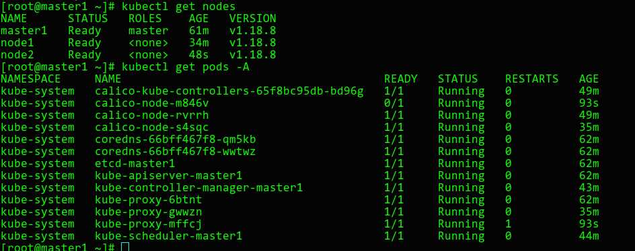Click the RESTARTS column header

pos(531,79)
